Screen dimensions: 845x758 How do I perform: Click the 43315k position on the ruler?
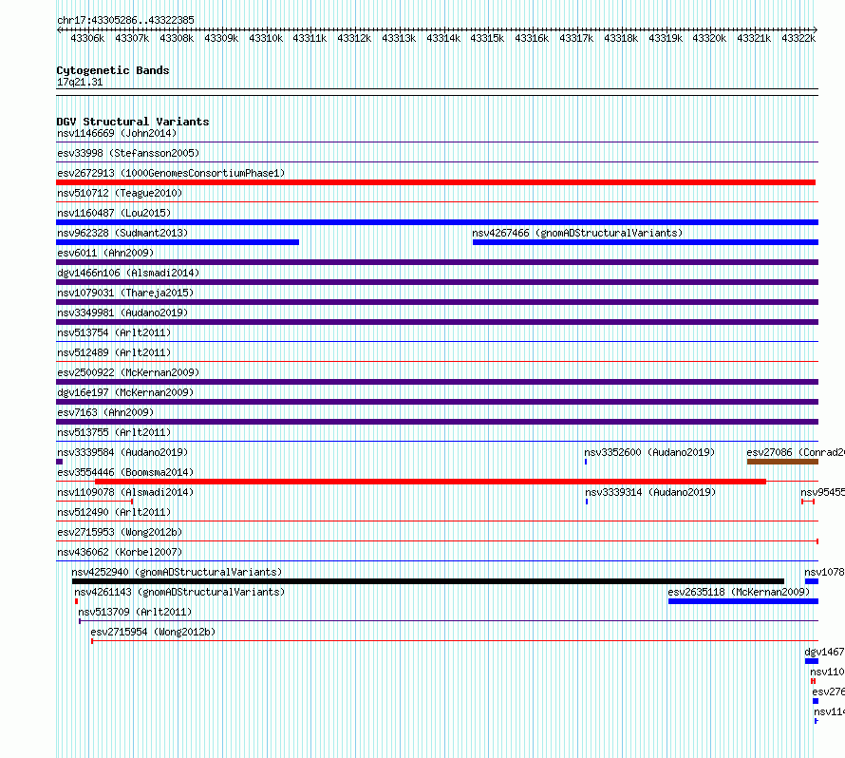tap(487, 38)
